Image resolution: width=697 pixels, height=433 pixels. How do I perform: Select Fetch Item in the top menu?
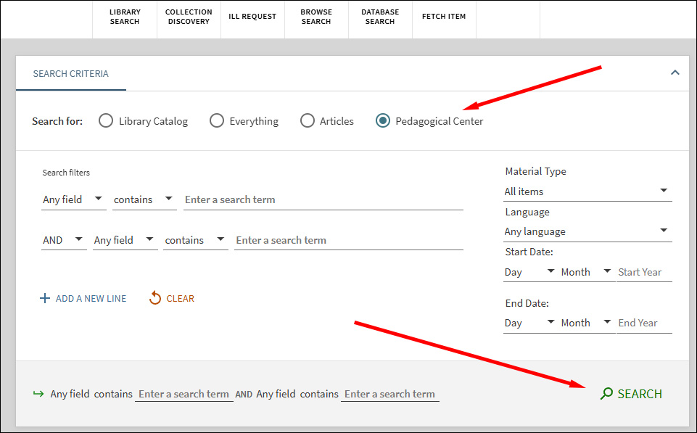point(444,17)
